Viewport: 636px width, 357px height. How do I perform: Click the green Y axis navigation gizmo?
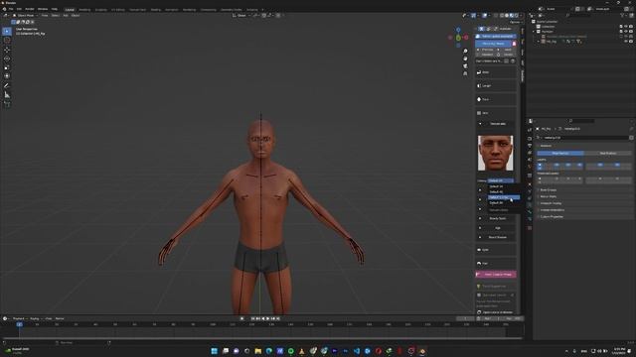[x=458, y=38]
